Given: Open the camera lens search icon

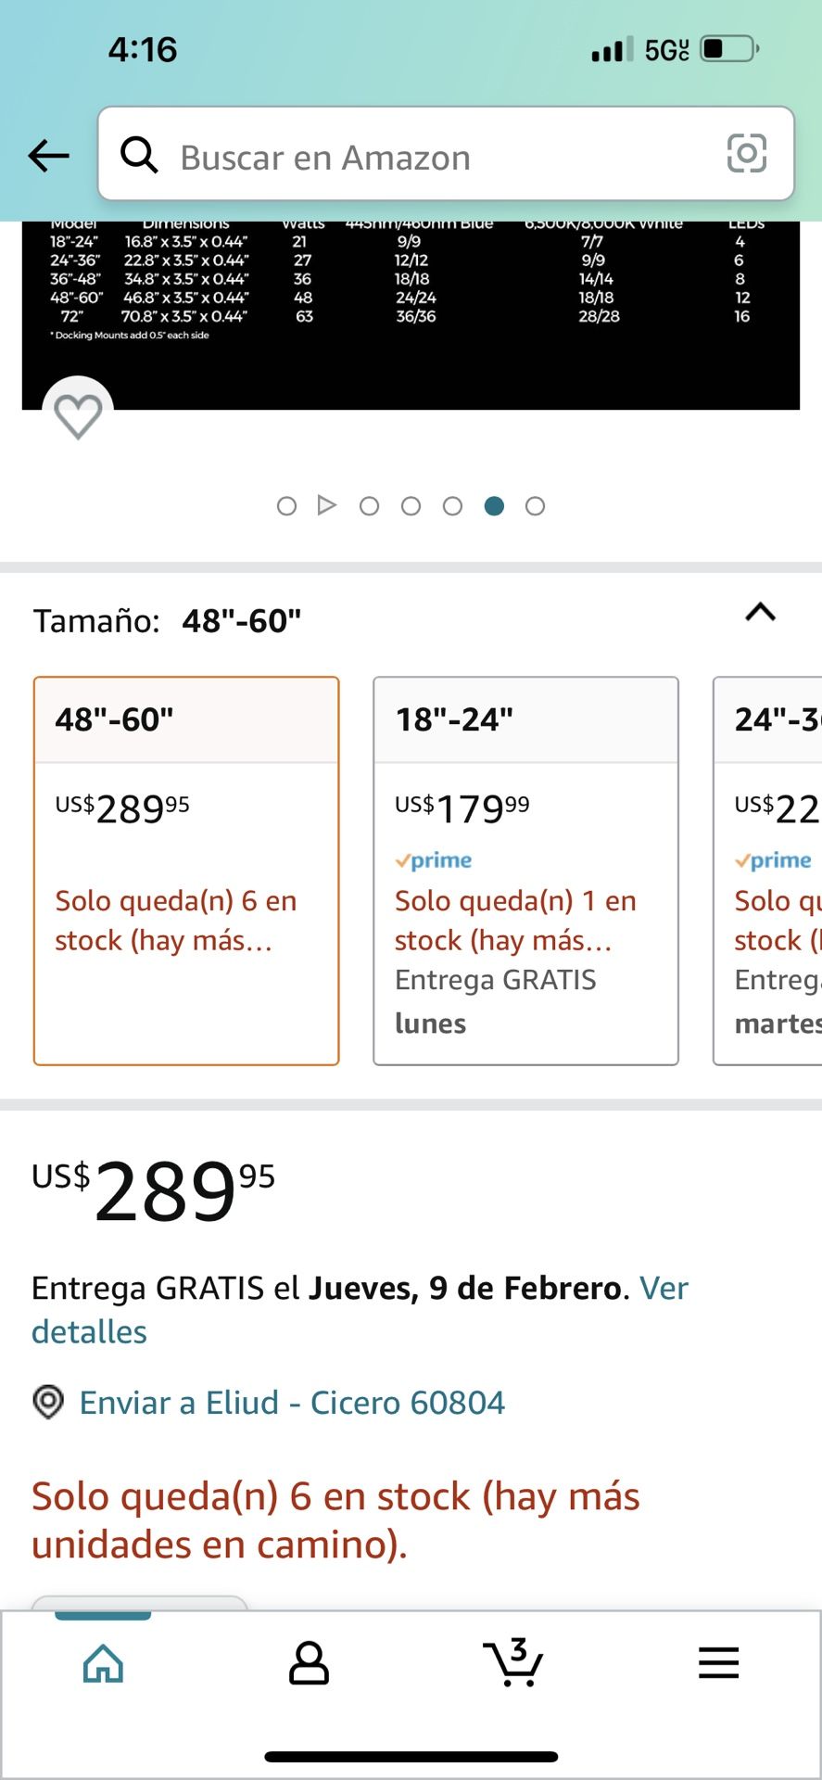Looking at the screenshot, I should click(747, 154).
